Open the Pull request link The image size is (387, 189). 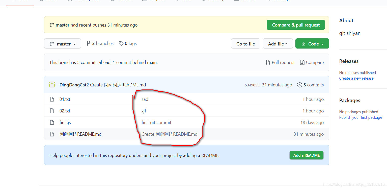click(x=280, y=62)
